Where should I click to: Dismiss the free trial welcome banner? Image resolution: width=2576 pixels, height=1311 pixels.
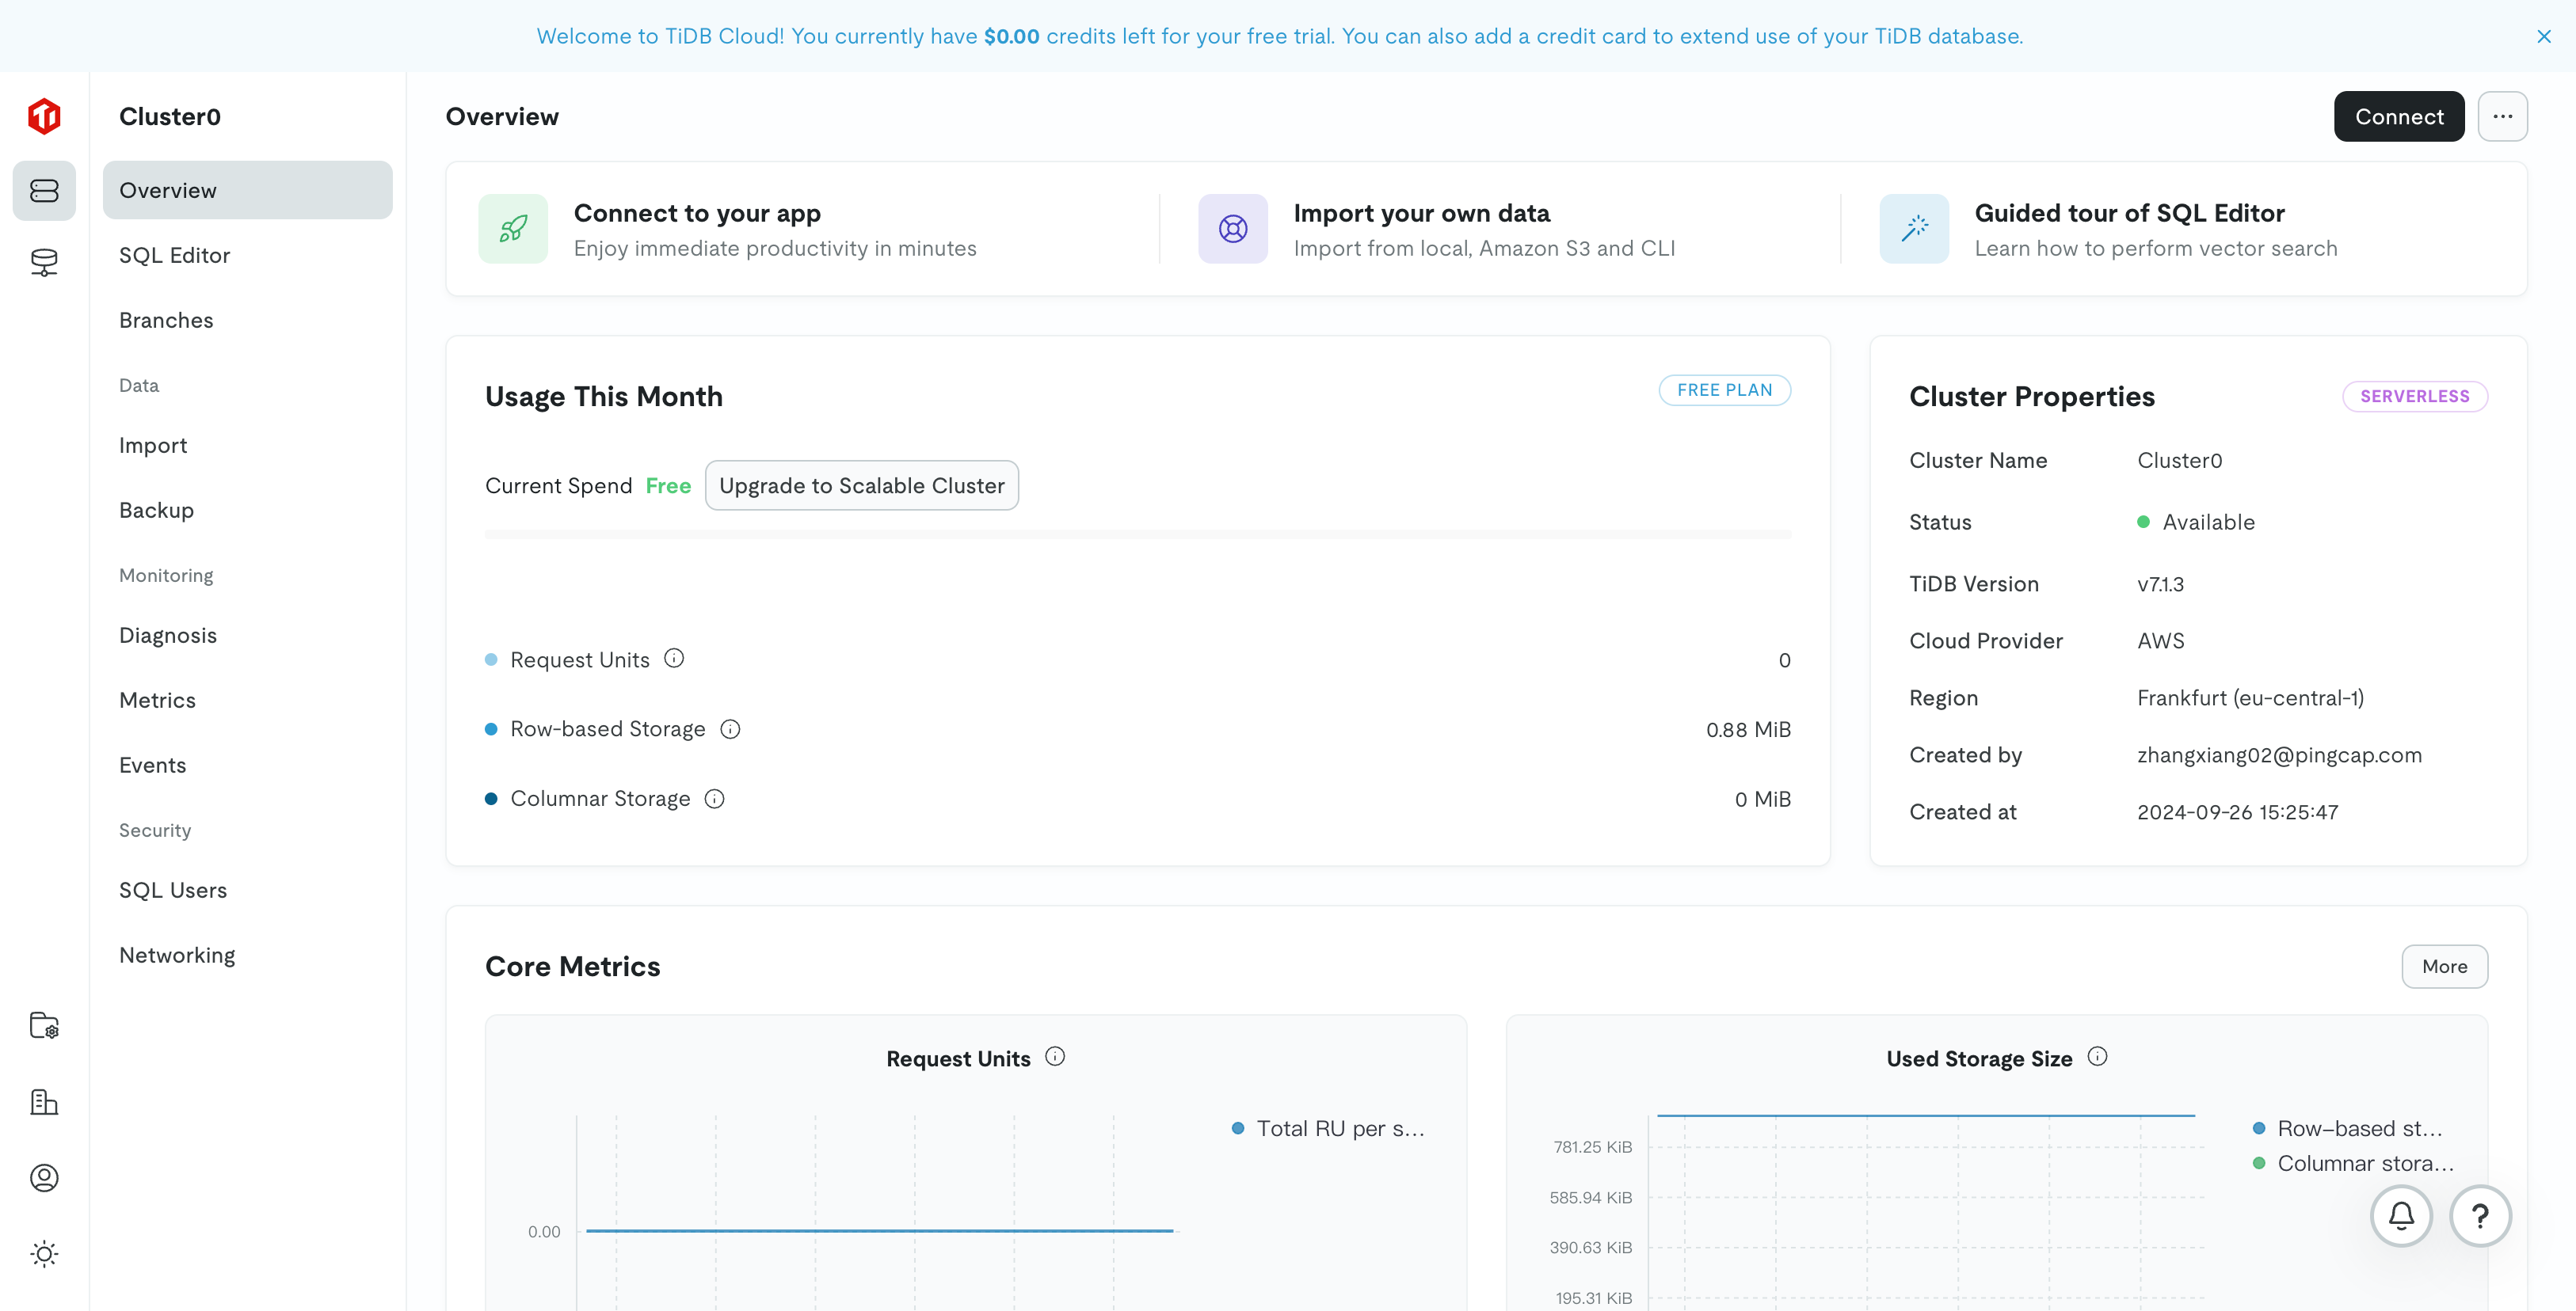click(2544, 36)
